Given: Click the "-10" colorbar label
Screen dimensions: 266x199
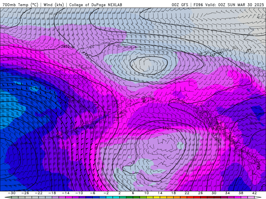Looking at the screenshot, I should (x=79, y=193).
